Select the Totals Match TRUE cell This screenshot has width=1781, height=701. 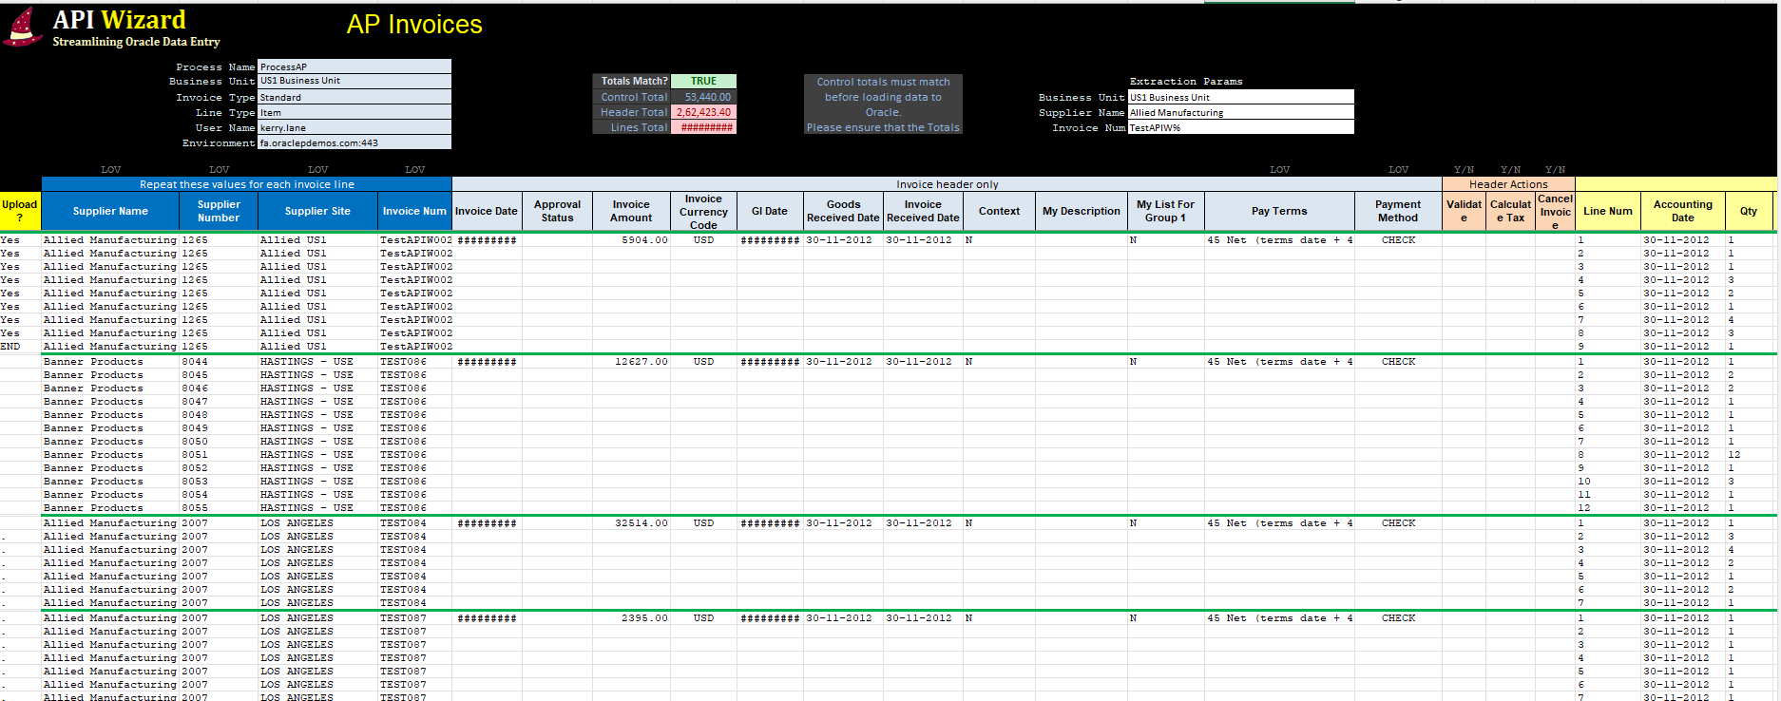coord(703,82)
